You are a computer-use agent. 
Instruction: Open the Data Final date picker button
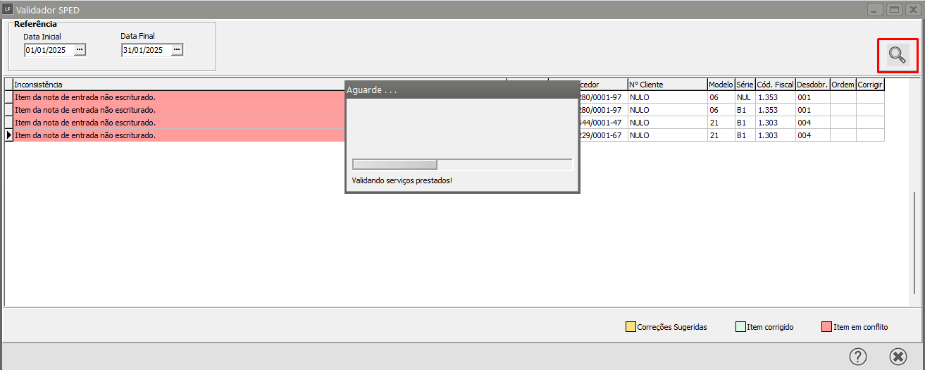(x=177, y=50)
